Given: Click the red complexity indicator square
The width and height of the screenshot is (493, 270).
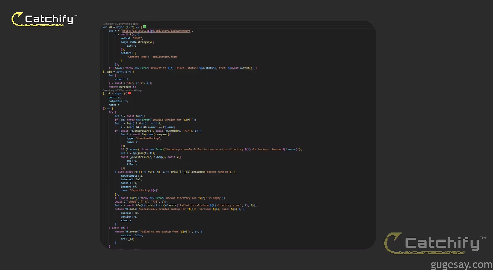Looking at the screenshot, I should [x=130, y=93].
